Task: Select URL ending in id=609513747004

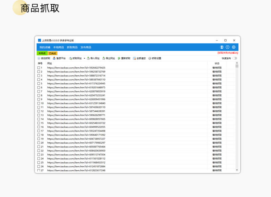Action: [x=76, y=155]
